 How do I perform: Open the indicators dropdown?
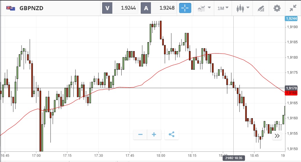click(x=204, y=8)
